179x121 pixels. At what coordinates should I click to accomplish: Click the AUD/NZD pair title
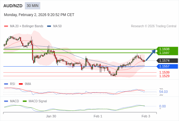coord(13,6)
